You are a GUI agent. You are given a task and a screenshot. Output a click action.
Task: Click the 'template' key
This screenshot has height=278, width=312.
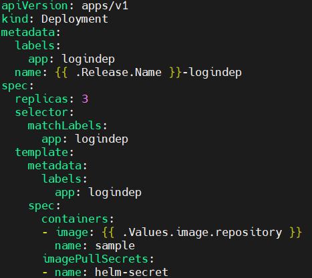pyautogui.click(x=41, y=153)
